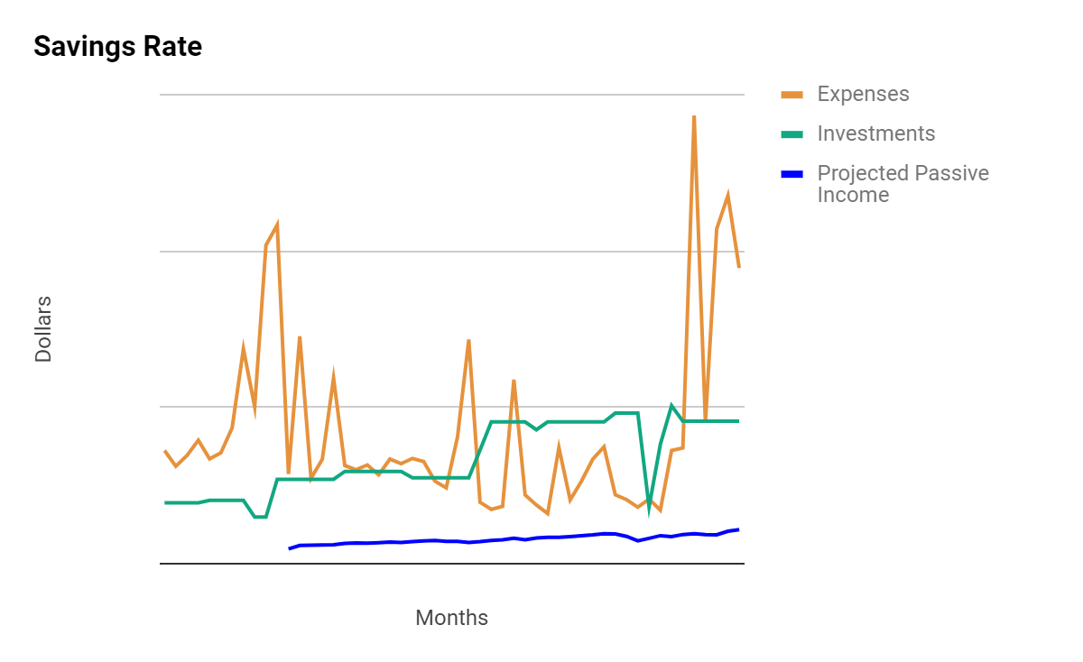Click the right end of blue passive income line
1083x662 pixels.
tap(738, 529)
